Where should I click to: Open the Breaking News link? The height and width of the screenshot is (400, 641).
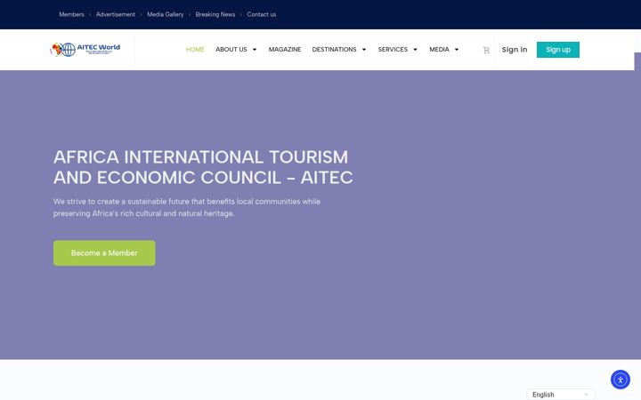215,14
